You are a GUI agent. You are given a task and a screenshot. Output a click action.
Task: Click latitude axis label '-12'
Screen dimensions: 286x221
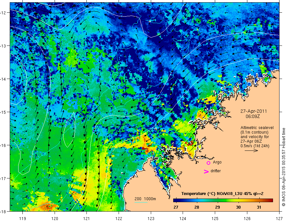(x=3, y=13)
